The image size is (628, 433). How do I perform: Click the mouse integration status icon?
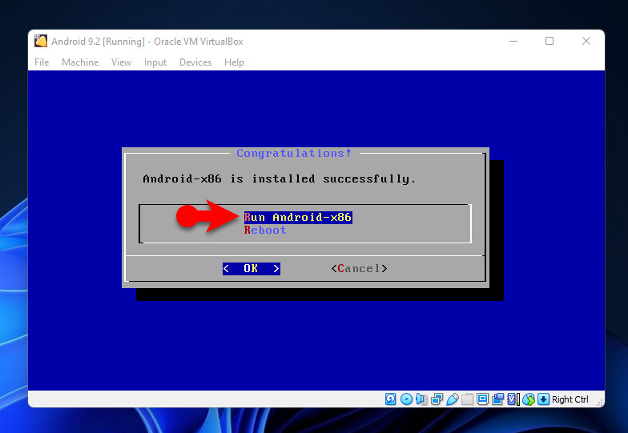[529, 399]
